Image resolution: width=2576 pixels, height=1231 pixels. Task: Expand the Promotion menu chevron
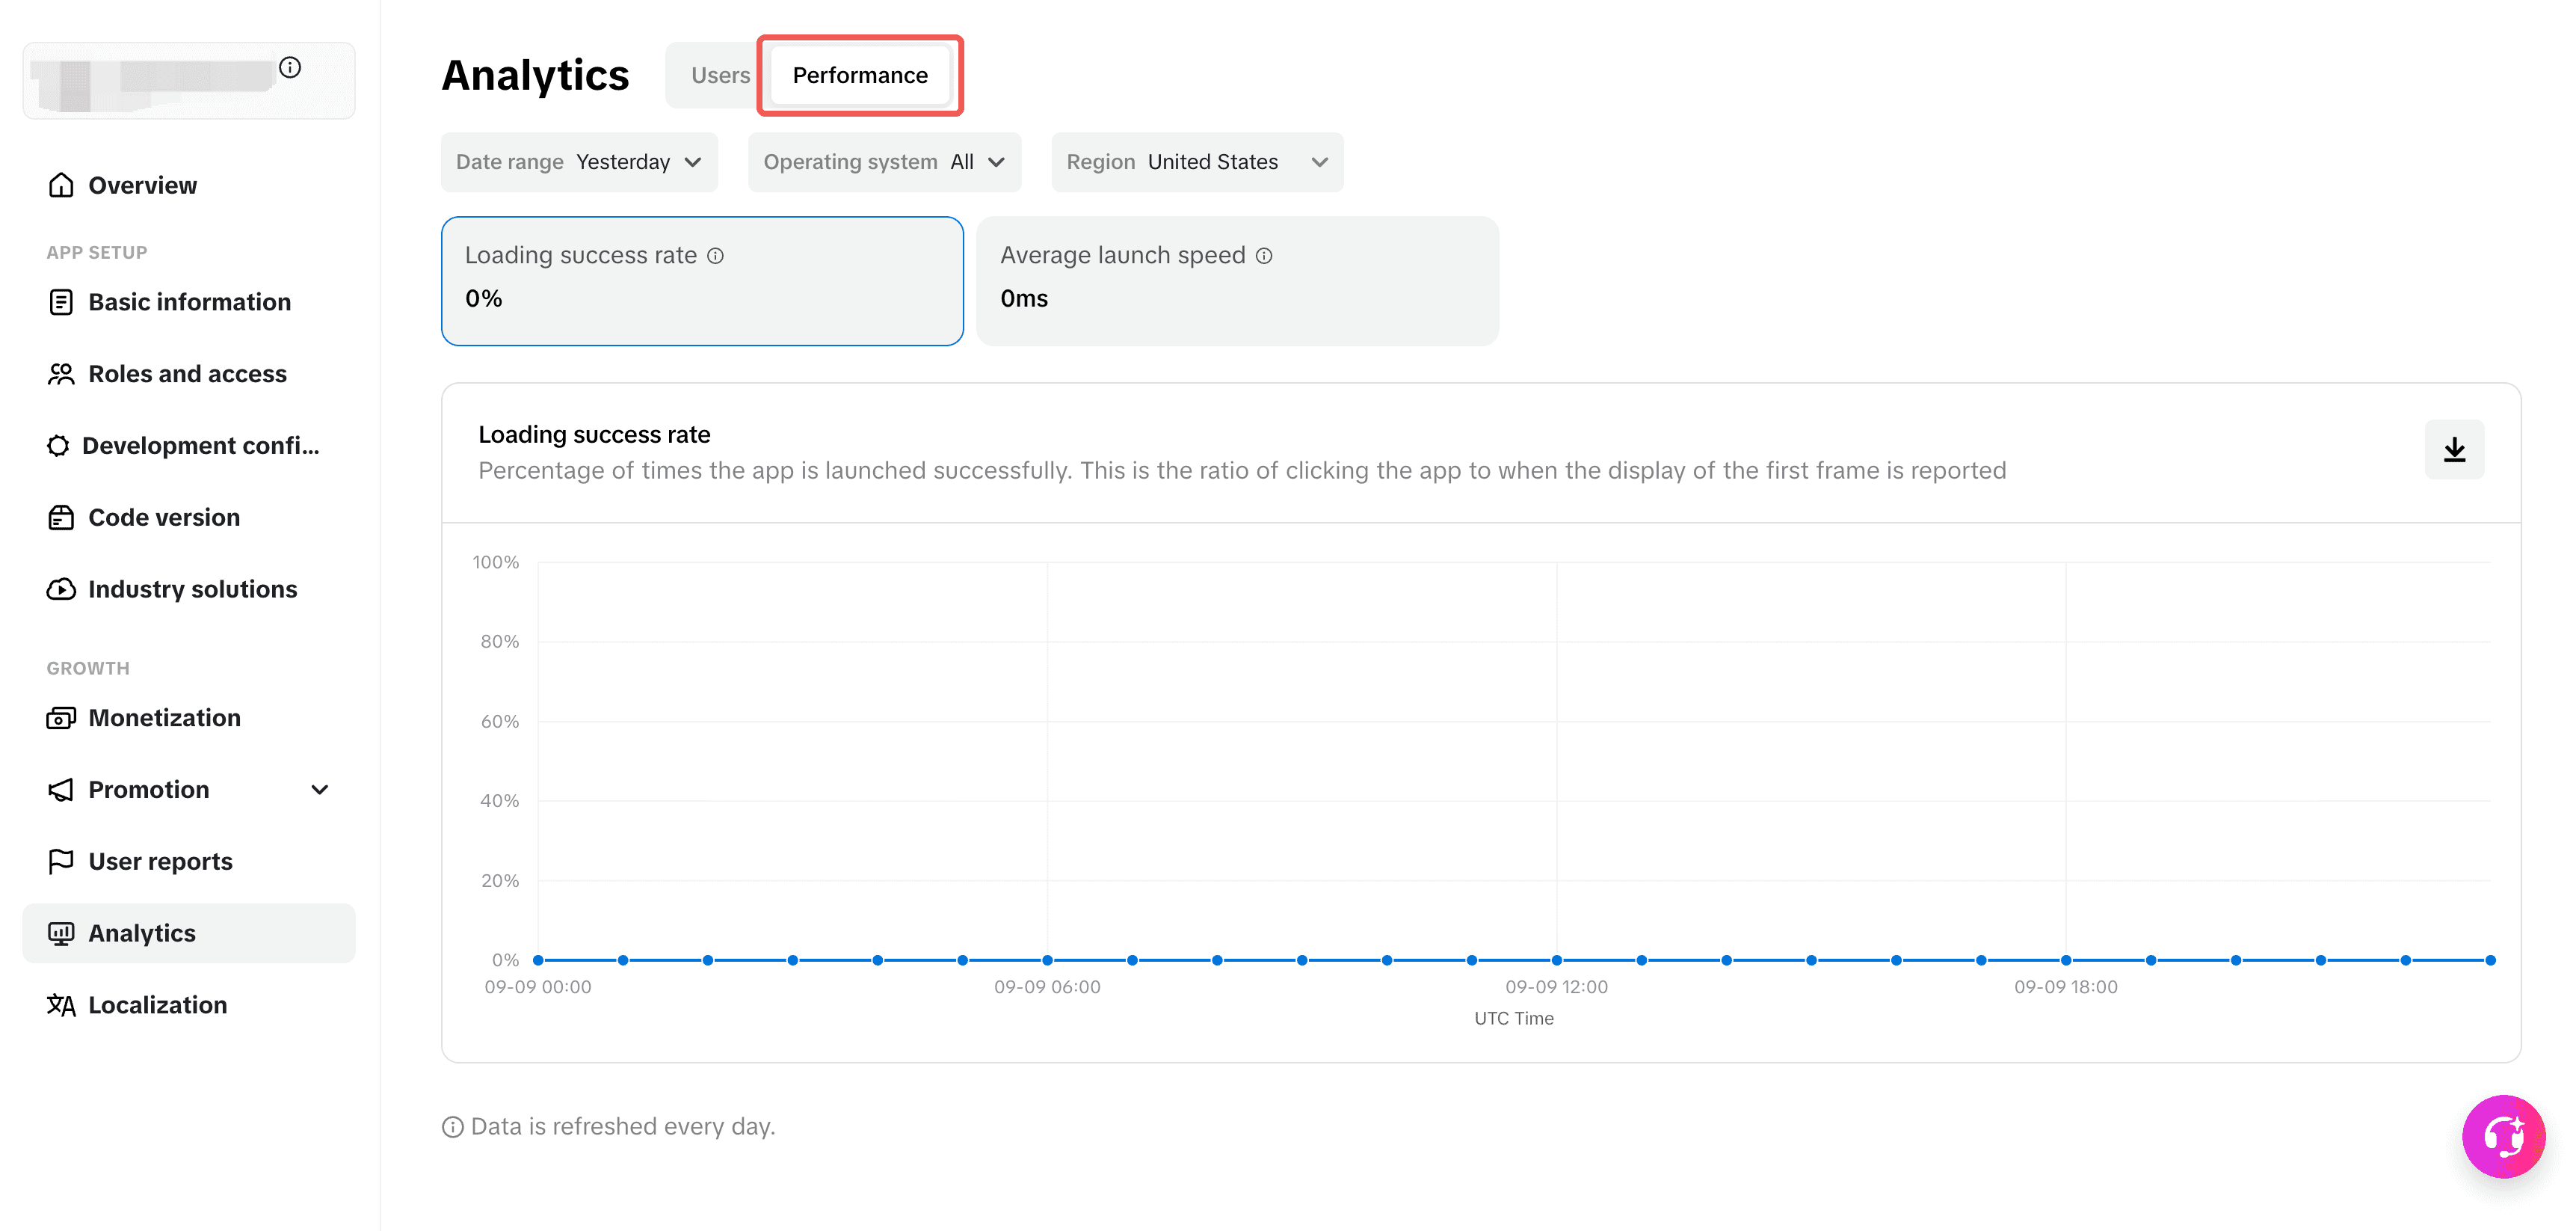320,790
